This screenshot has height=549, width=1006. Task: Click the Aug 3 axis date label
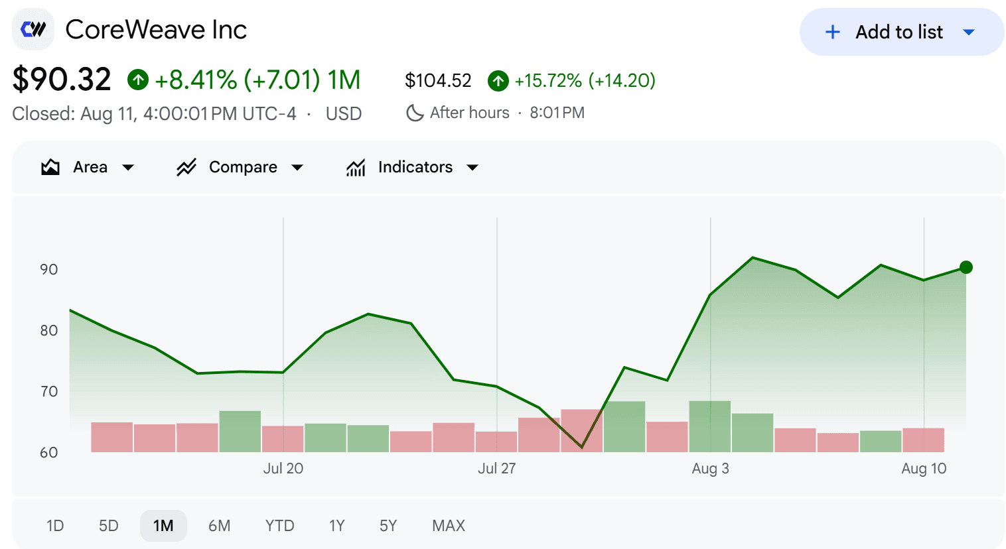click(710, 468)
